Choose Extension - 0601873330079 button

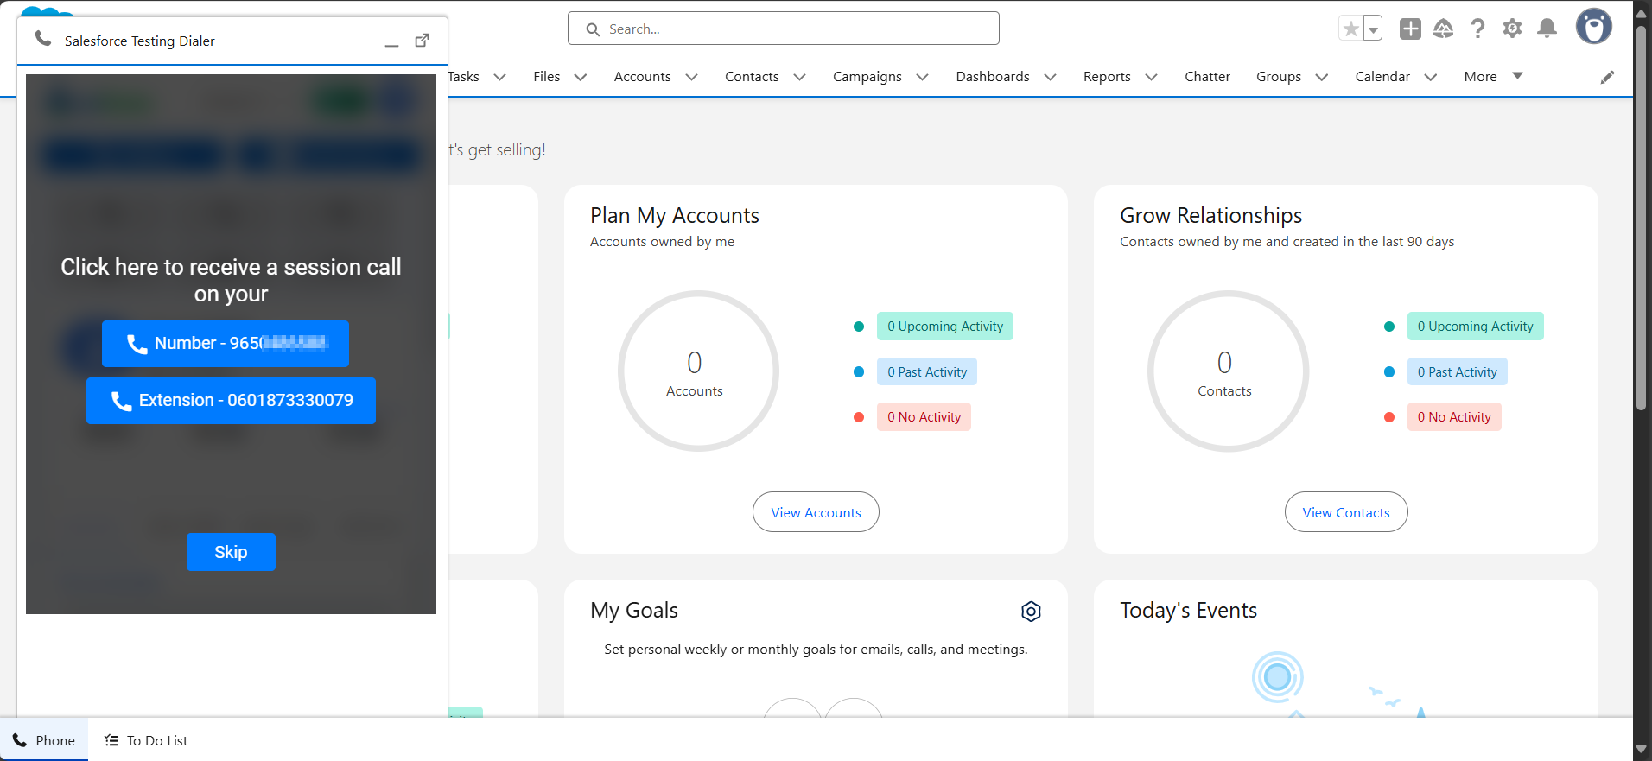231,401
